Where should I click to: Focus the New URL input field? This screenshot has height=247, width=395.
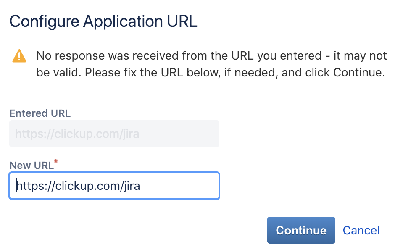[114, 185]
